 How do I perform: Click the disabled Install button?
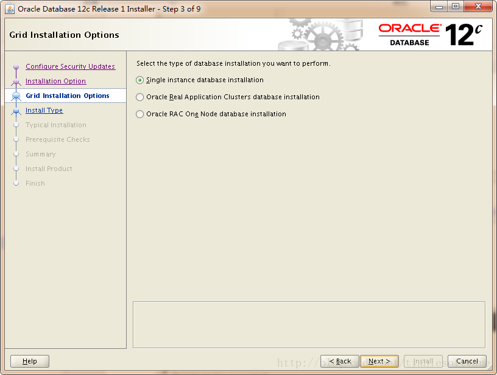(423, 361)
